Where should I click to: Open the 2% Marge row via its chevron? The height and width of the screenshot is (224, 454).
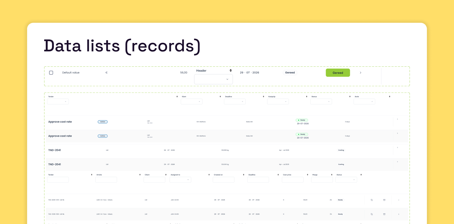[x=399, y=200]
